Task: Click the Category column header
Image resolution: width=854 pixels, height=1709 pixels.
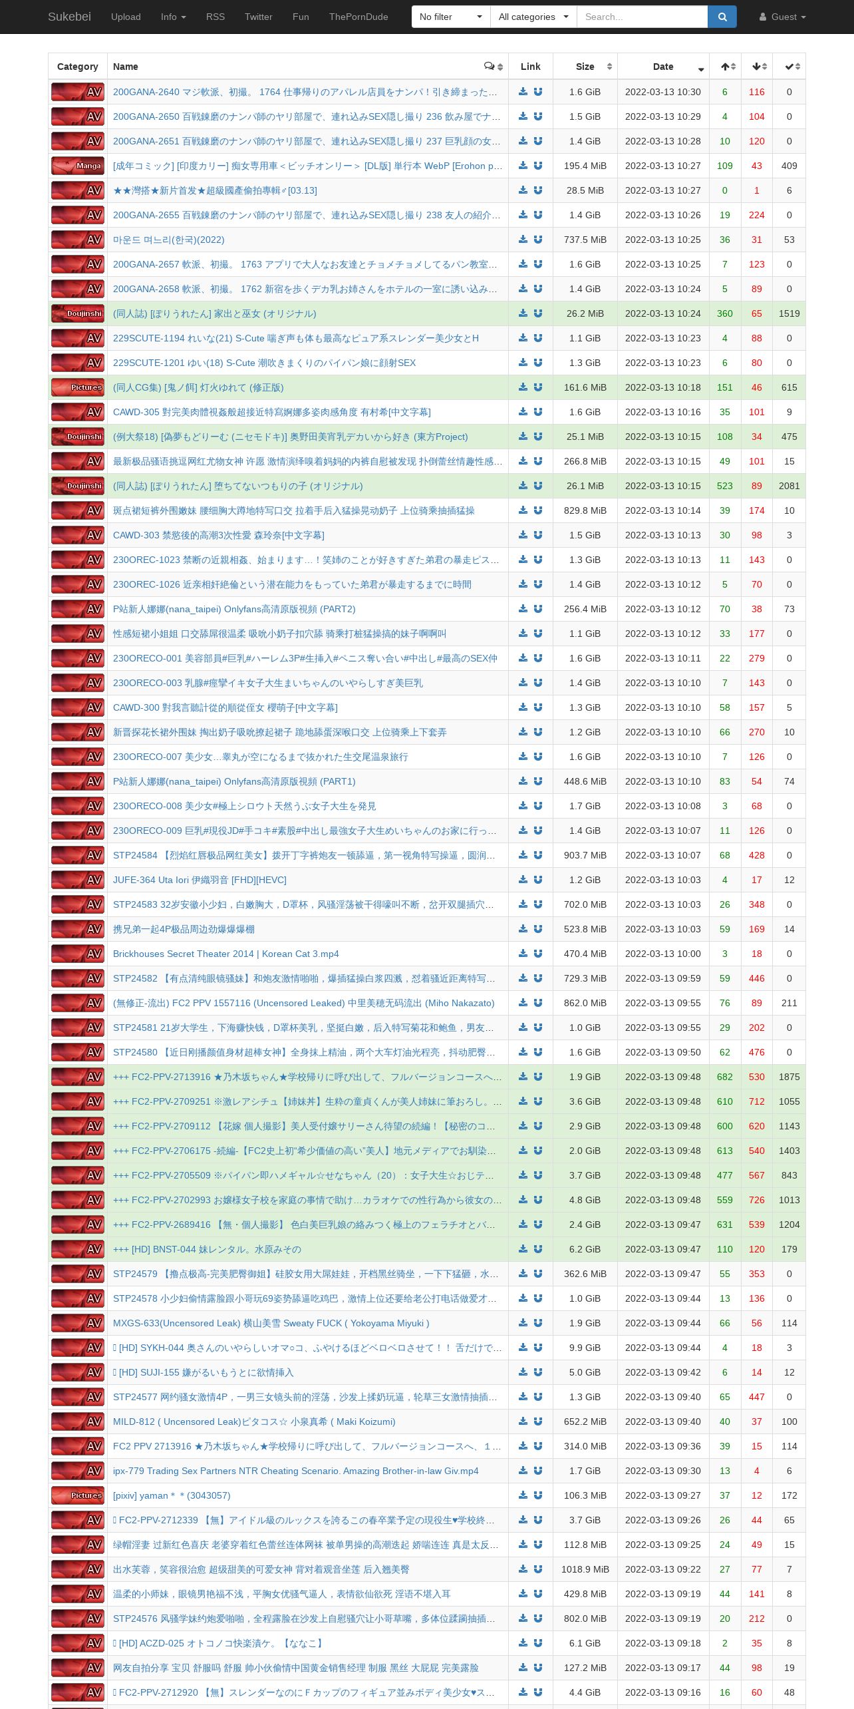Action: [x=78, y=67]
